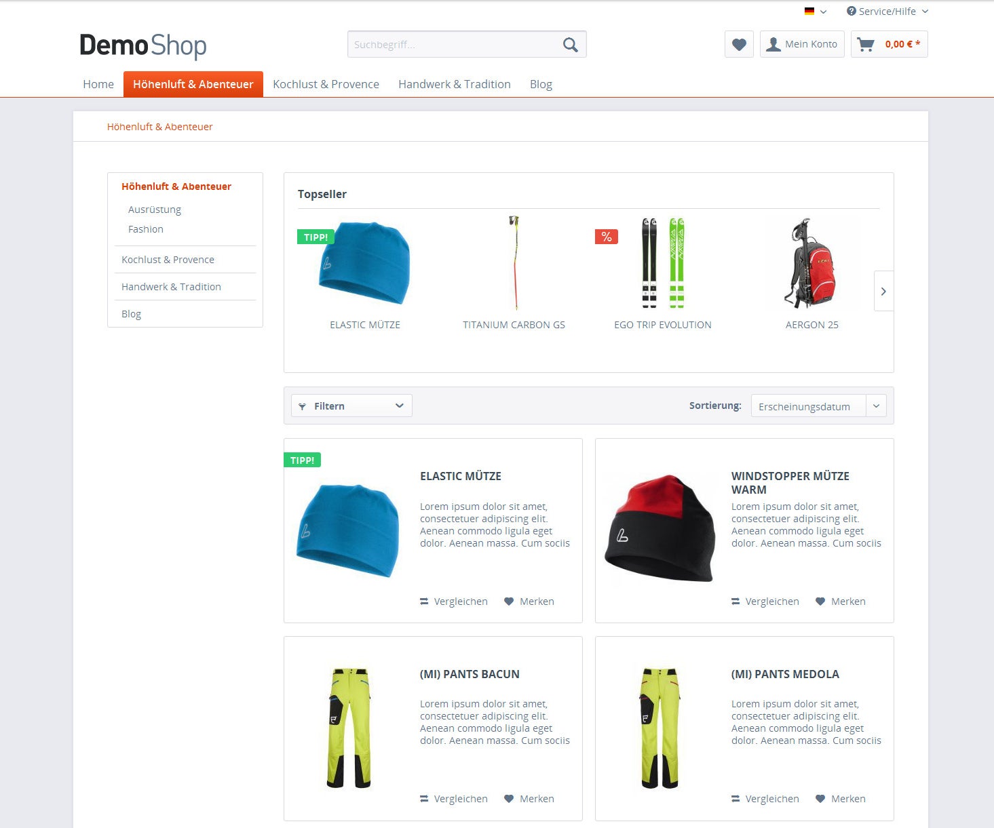
Task: Open the Titanium Carbon GS ski pole image
Action: click(x=514, y=263)
